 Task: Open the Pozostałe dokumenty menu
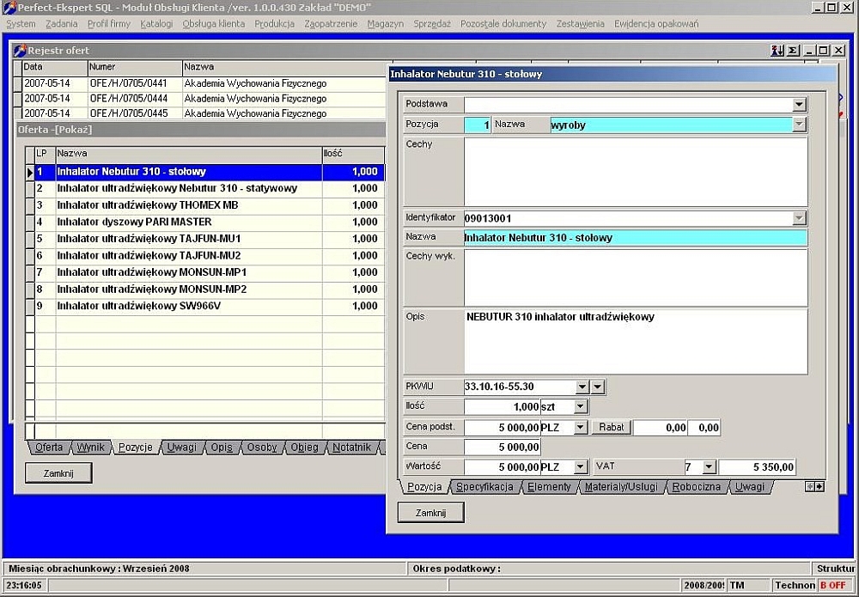click(x=503, y=23)
